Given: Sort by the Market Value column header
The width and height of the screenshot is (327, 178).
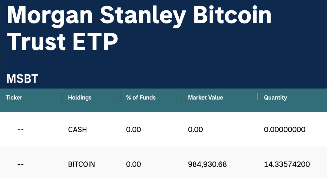Looking at the screenshot, I should (x=205, y=97).
